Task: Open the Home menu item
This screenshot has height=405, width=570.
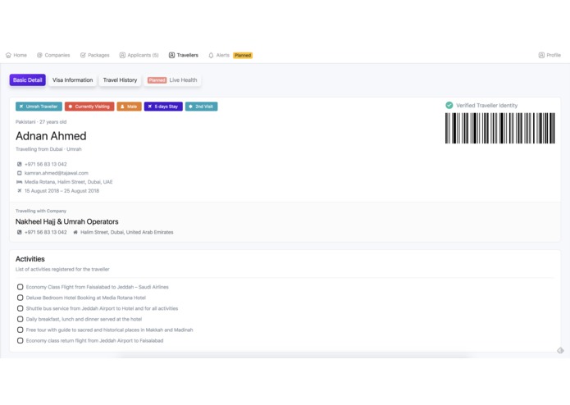Action: (x=16, y=55)
